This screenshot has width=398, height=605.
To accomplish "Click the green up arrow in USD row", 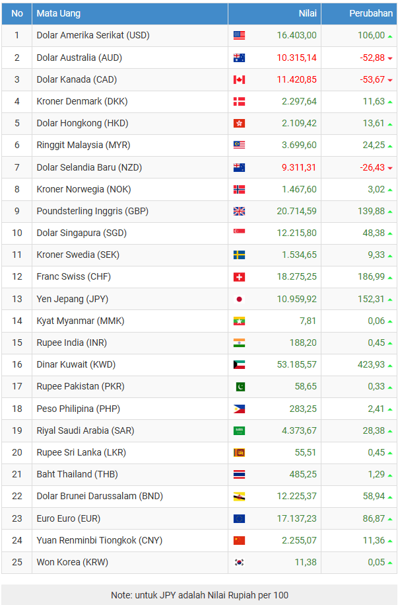I will pyautogui.click(x=390, y=36).
